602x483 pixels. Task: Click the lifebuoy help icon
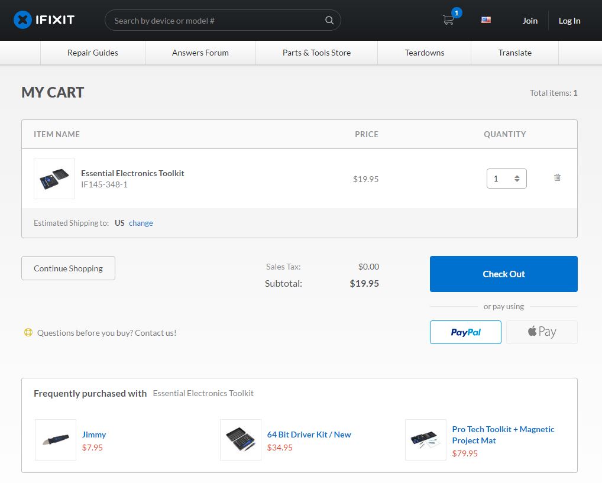tap(28, 332)
